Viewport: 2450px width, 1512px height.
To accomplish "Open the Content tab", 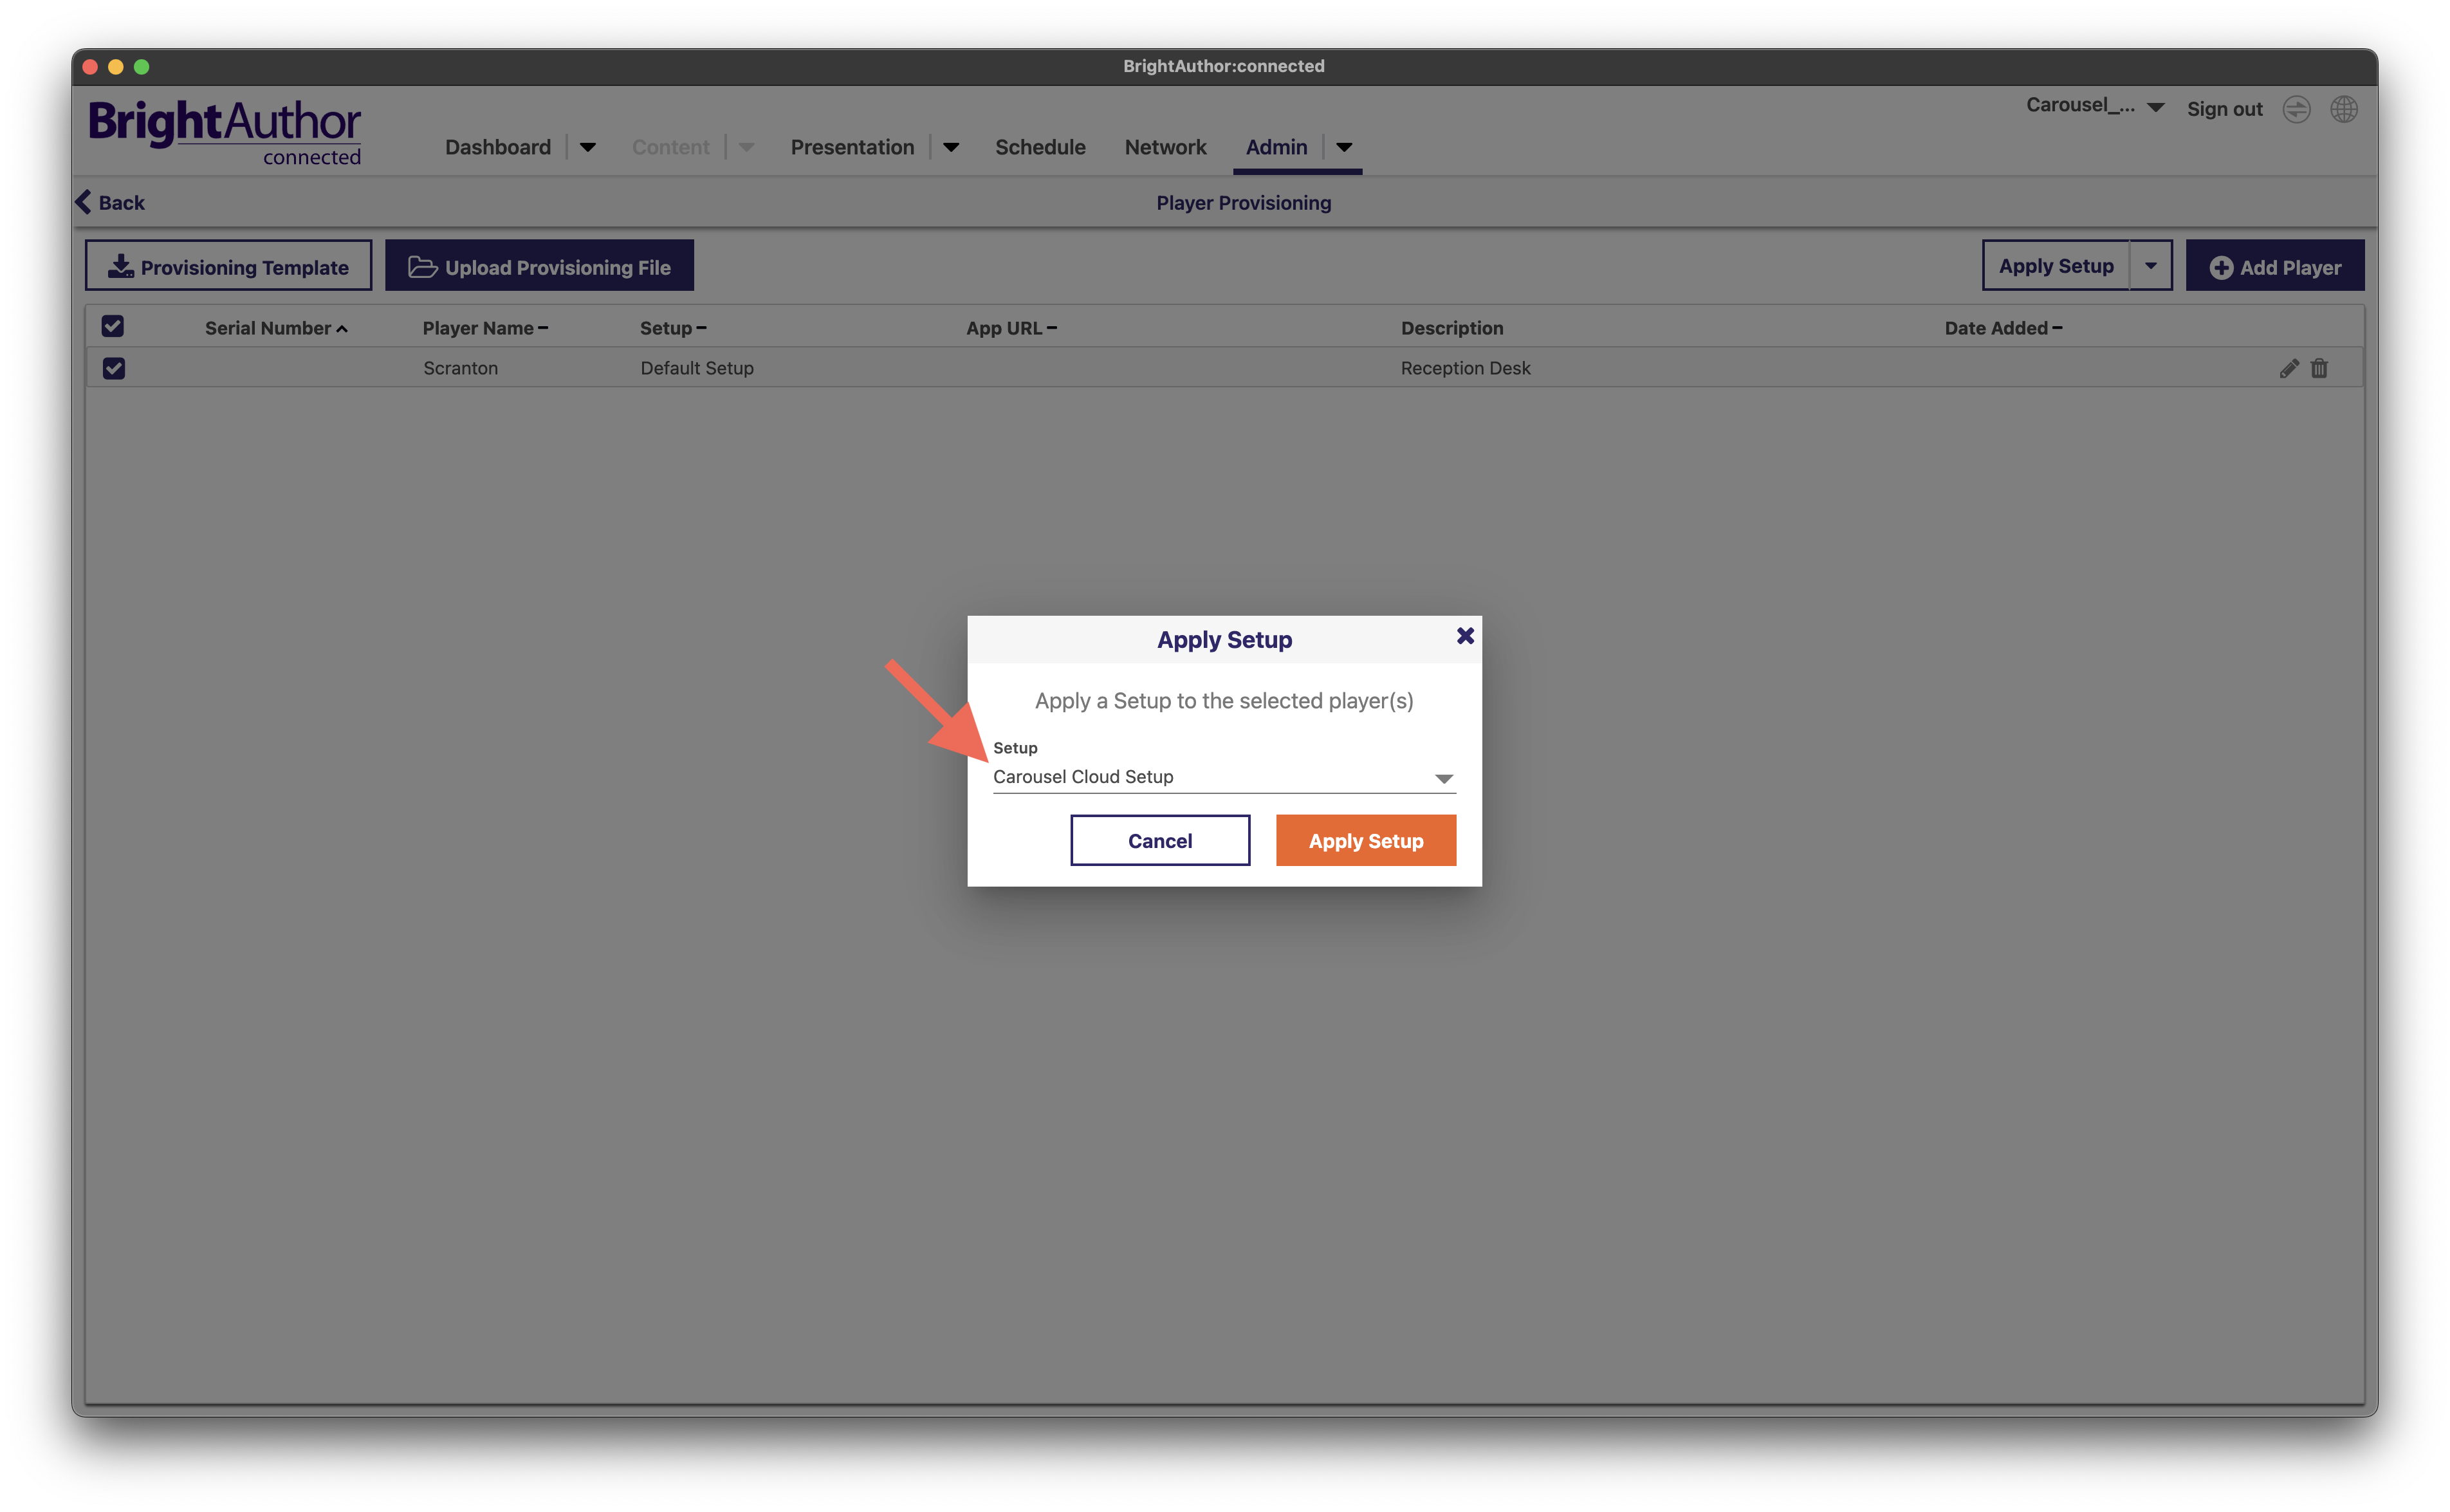I will (x=670, y=147).
